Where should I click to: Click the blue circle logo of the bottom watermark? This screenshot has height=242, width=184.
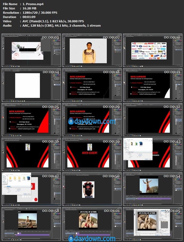point(71,238)
